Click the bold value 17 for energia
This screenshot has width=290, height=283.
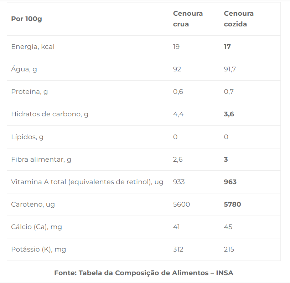coord(227,47)
